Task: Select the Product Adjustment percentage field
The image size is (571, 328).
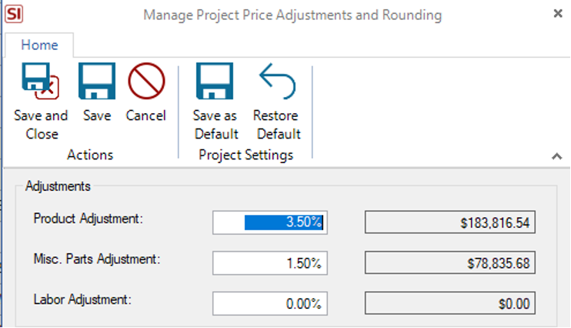Action: coord(270,223)
